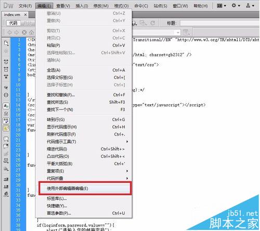260x231 pixels.
Task: Click the 标题 title input field
Action: tap(219, 23)
